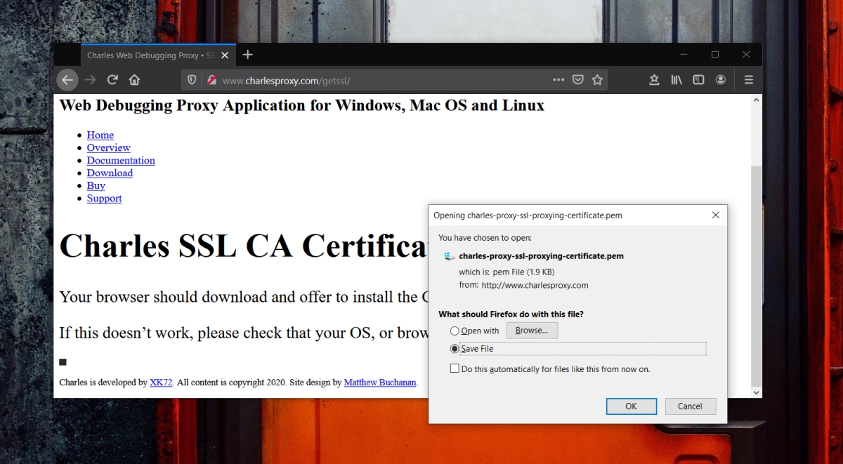This screenshot has width=843, height=464.
Task: Click the Home icon
Action: [x=133, y=79]
